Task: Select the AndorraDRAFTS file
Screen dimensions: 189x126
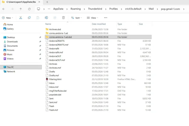Action: click(x=98, y=41)
